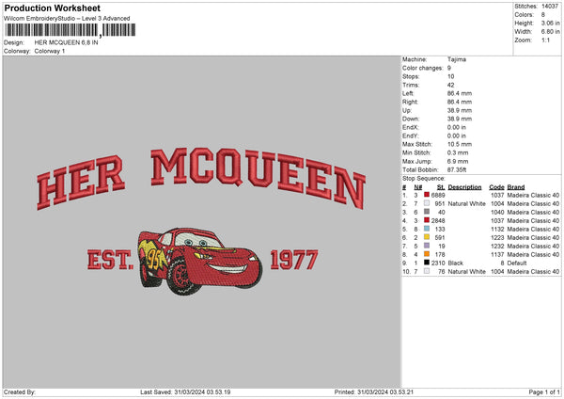The image size is (564, 399).
Task: Click the Black swatch in stop row 9
Action: (427, 263)
